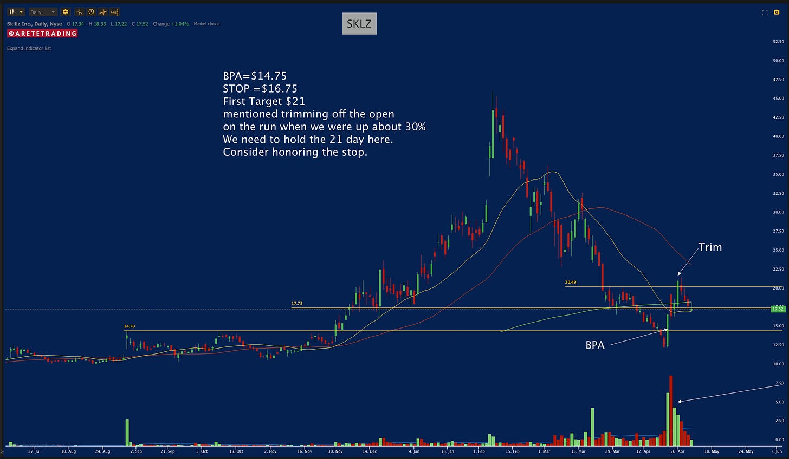Image resolution: width=789 pixels, height=459 pixels.
Task: Click the Skillz Inc., Daily, Nyse title
Action: click(x=35, y=24)
